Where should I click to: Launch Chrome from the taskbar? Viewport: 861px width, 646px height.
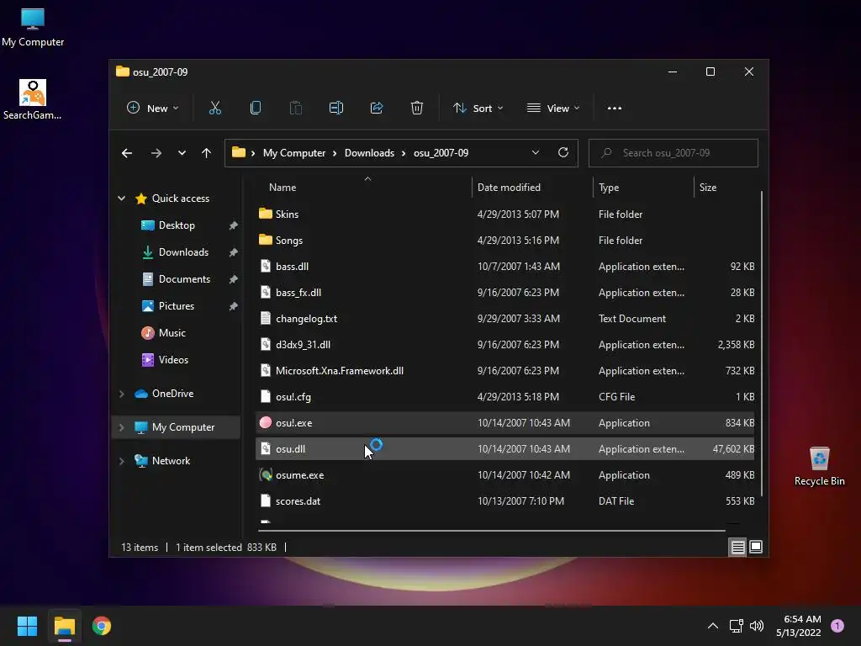(x=102, y=626)
